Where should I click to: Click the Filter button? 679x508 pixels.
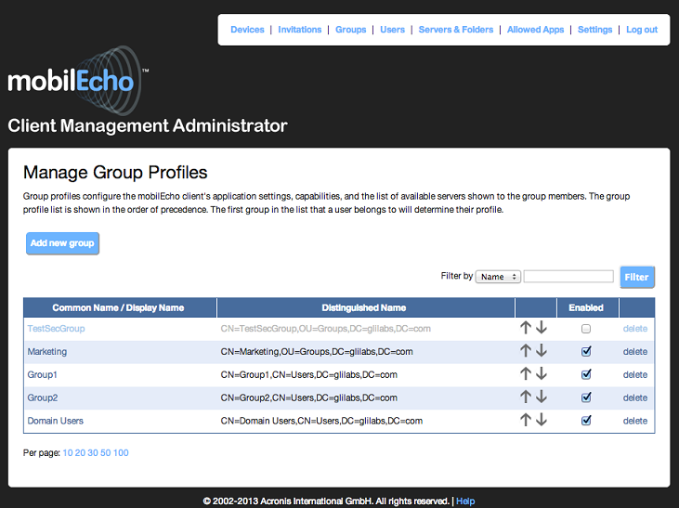(637, 277)
